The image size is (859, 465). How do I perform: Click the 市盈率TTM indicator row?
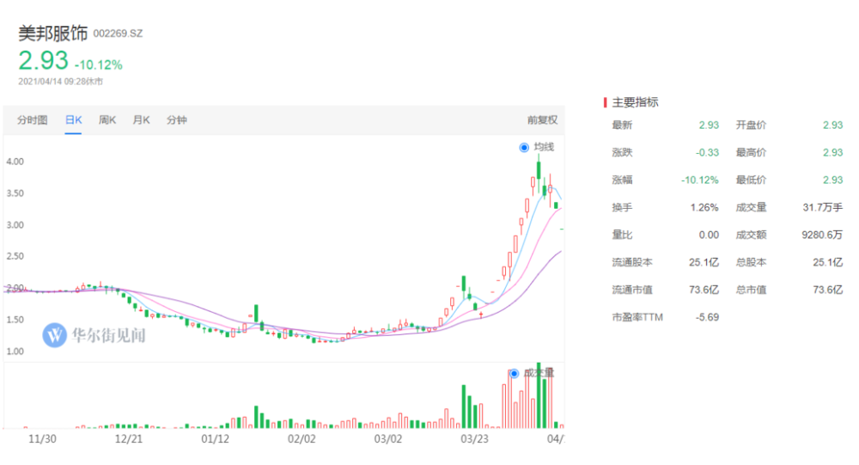[x=666, y=317]
